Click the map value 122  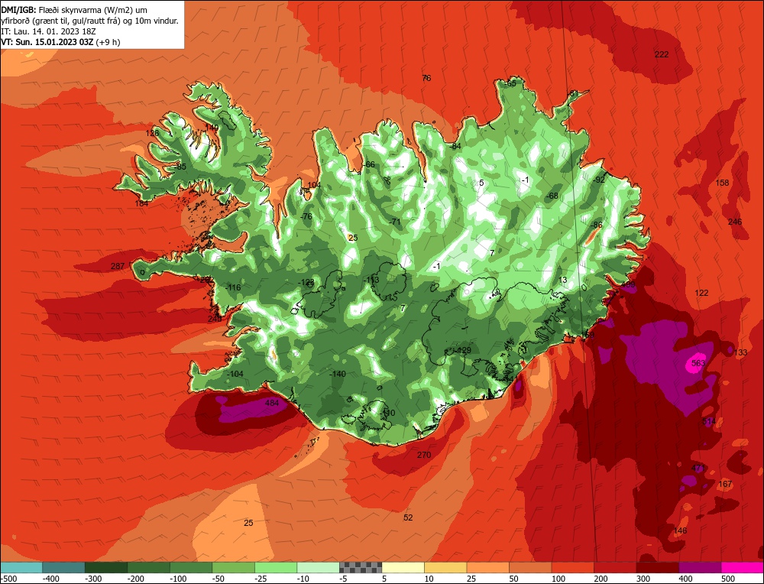coord(701,293)
